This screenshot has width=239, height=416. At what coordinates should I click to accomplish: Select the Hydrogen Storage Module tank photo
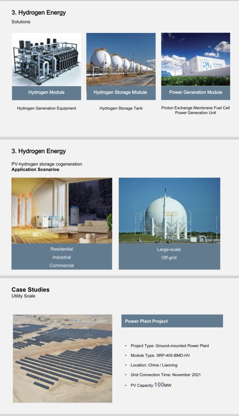point(121,59)
